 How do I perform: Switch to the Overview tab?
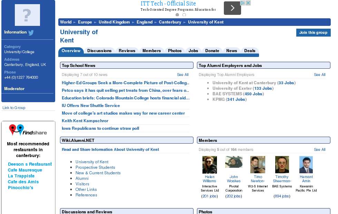tap(71, 51)
